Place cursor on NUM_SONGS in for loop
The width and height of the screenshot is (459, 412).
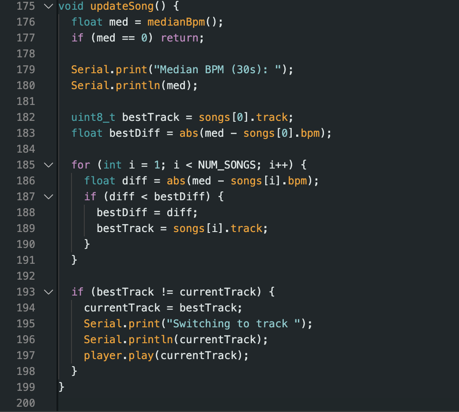pos(226,165)
